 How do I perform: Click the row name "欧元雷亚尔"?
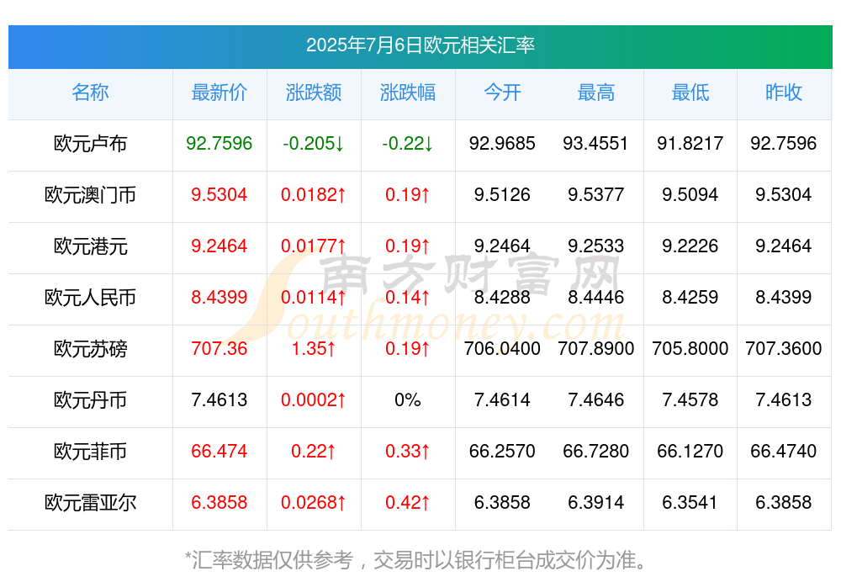coord(90,503)
